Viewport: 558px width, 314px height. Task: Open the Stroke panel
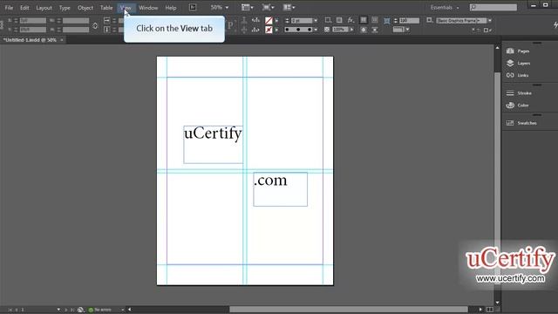(x=519, y=93)
